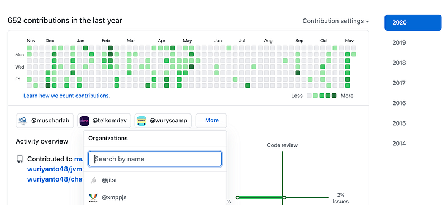Select the 2020 year tab
This screenshot has width=447, height=205.
413,22
